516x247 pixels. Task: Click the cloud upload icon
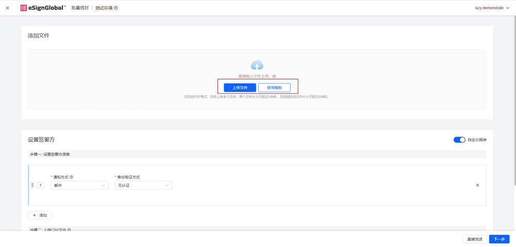click(257, 65)
